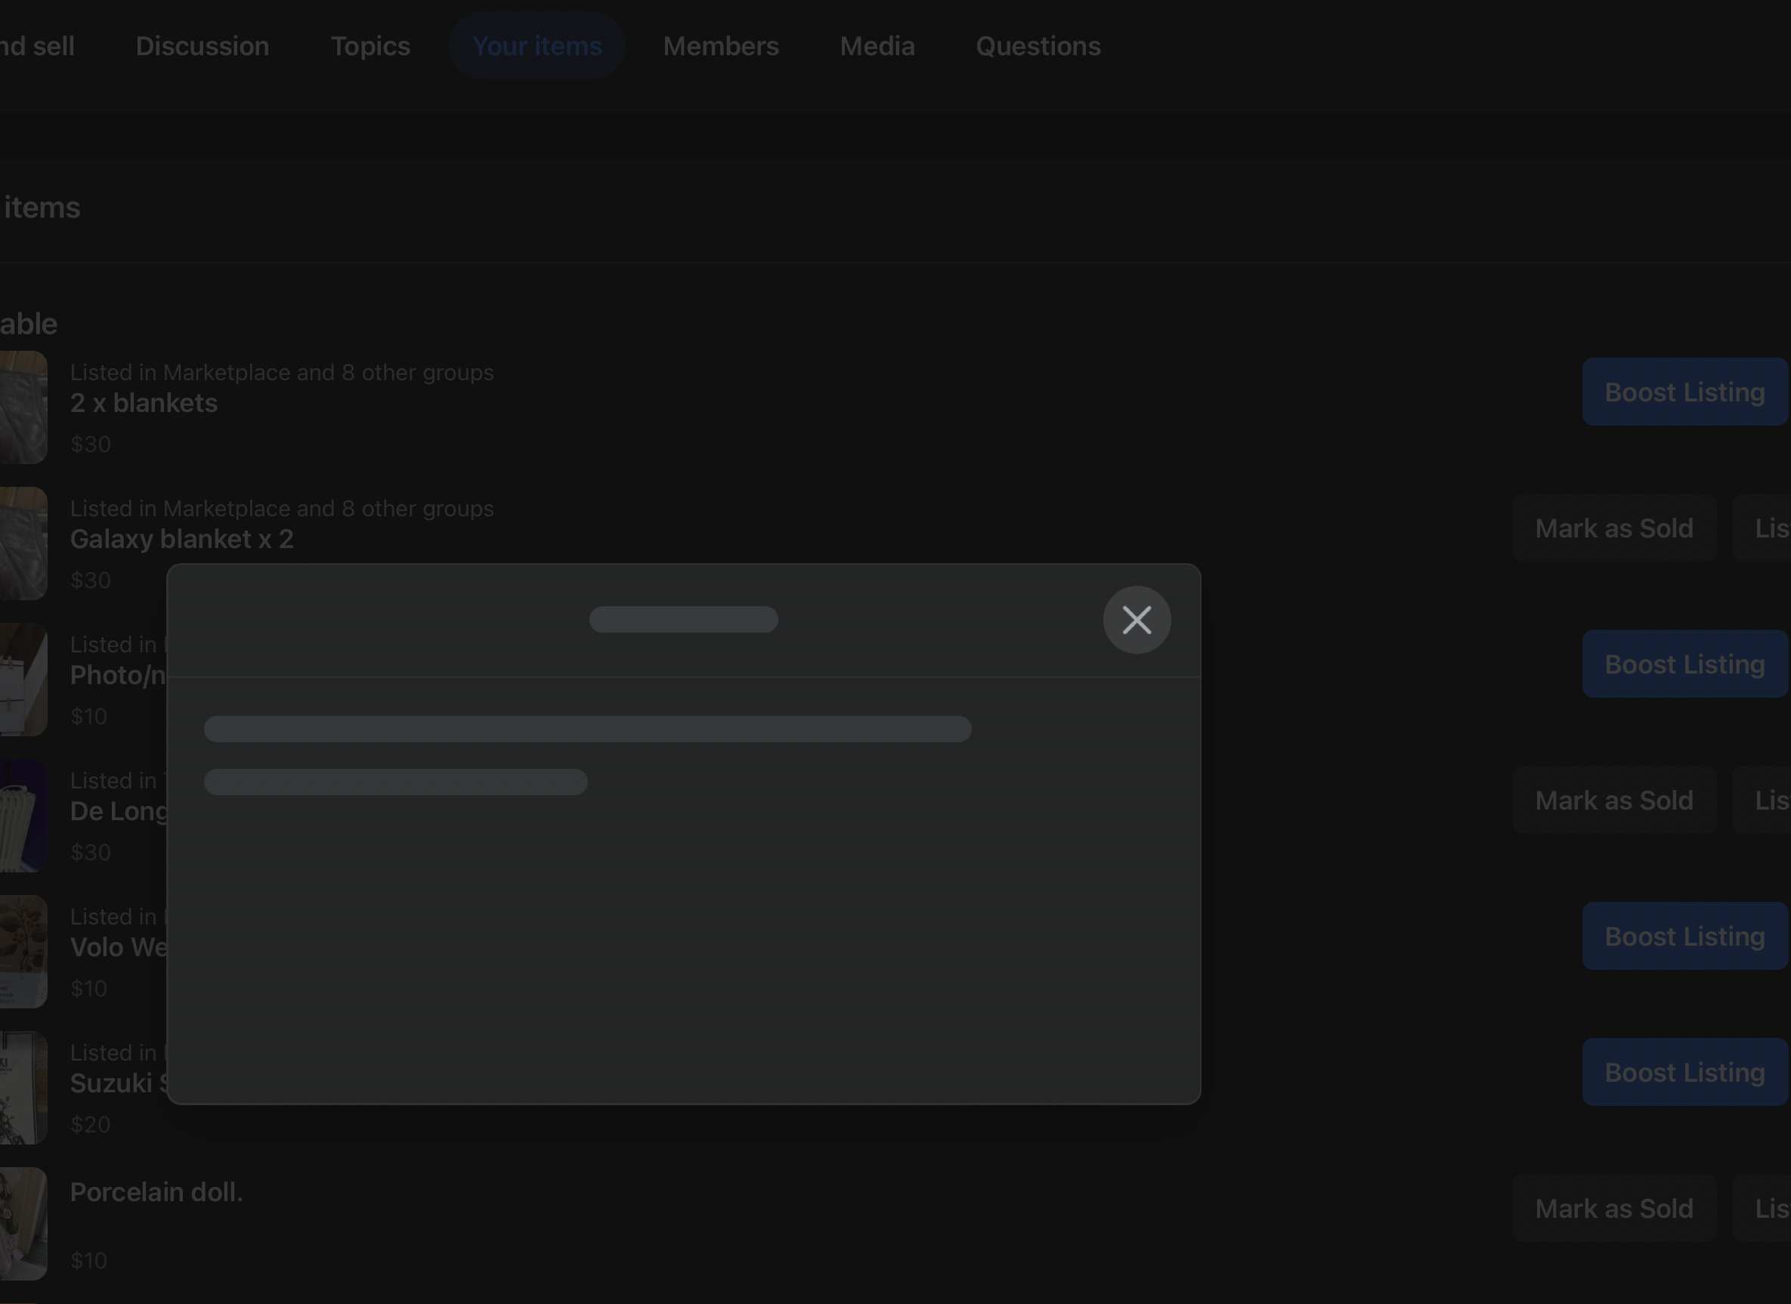Open Porcelain doll listing title
The width and height of the screenshot is (1791, 1304).
156,1192
